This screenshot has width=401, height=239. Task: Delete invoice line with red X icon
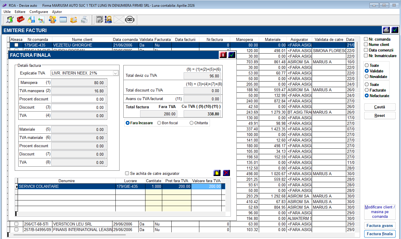(226, 173)
